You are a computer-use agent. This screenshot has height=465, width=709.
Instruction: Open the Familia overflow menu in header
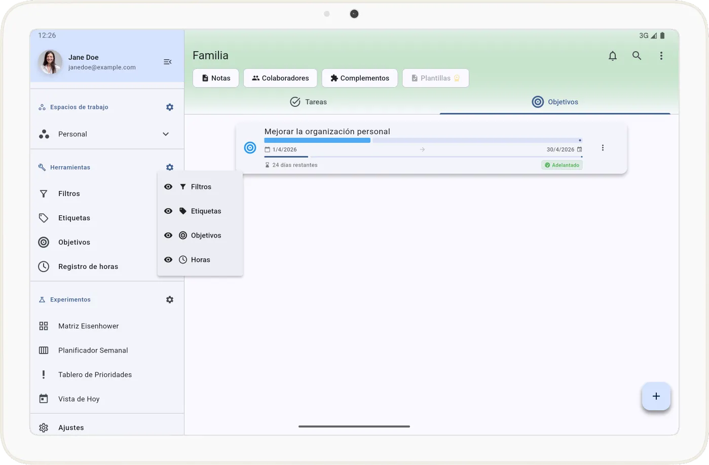pyautogui.click(x=661, y=56)
